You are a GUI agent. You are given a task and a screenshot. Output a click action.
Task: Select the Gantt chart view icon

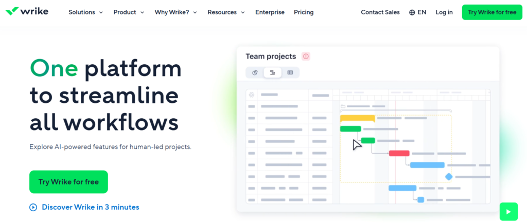(272, 72)
